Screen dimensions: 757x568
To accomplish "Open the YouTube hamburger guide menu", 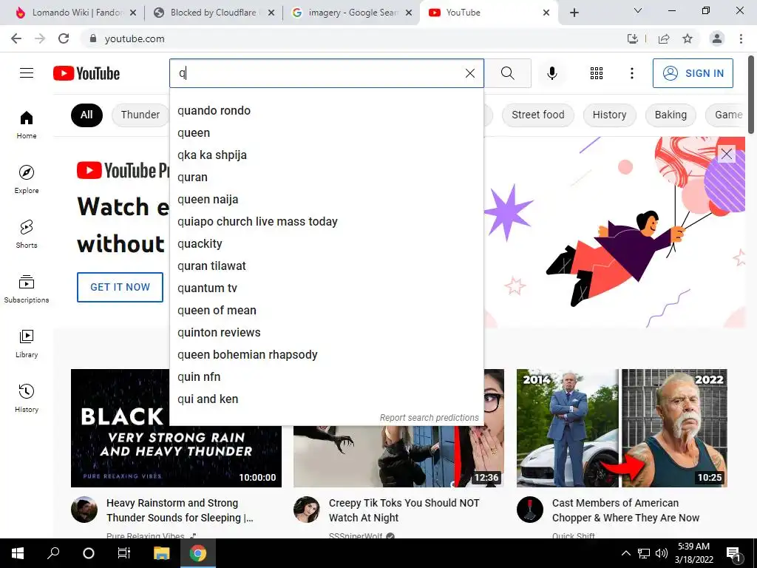I will click(x=27, y=73).
